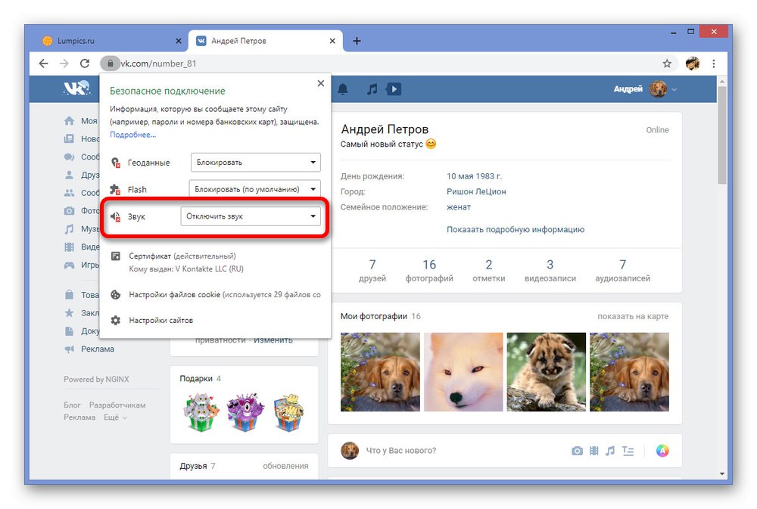Screen dimensions: 757x509
Task: Click Ришон ЛеЦион city link
Action: 476,191
